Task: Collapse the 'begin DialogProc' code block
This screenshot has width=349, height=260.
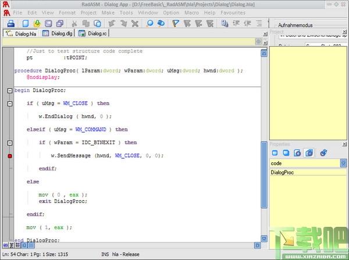Action: pos(10,91)
